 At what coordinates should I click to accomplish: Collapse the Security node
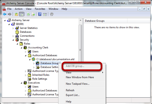(13, 40)
